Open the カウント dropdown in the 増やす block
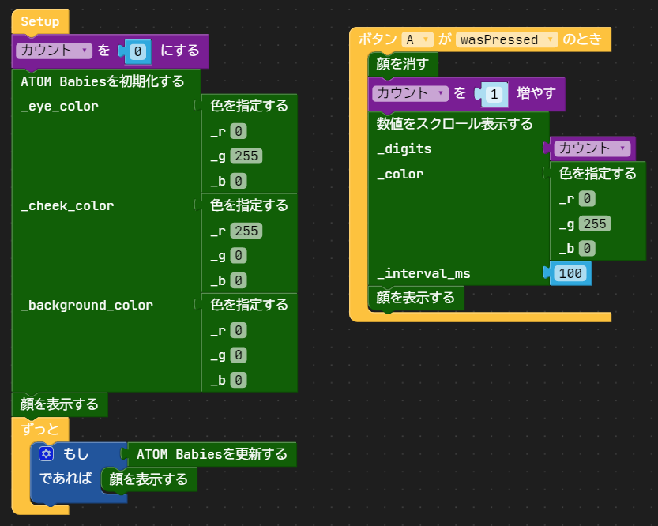 point(410,93)
